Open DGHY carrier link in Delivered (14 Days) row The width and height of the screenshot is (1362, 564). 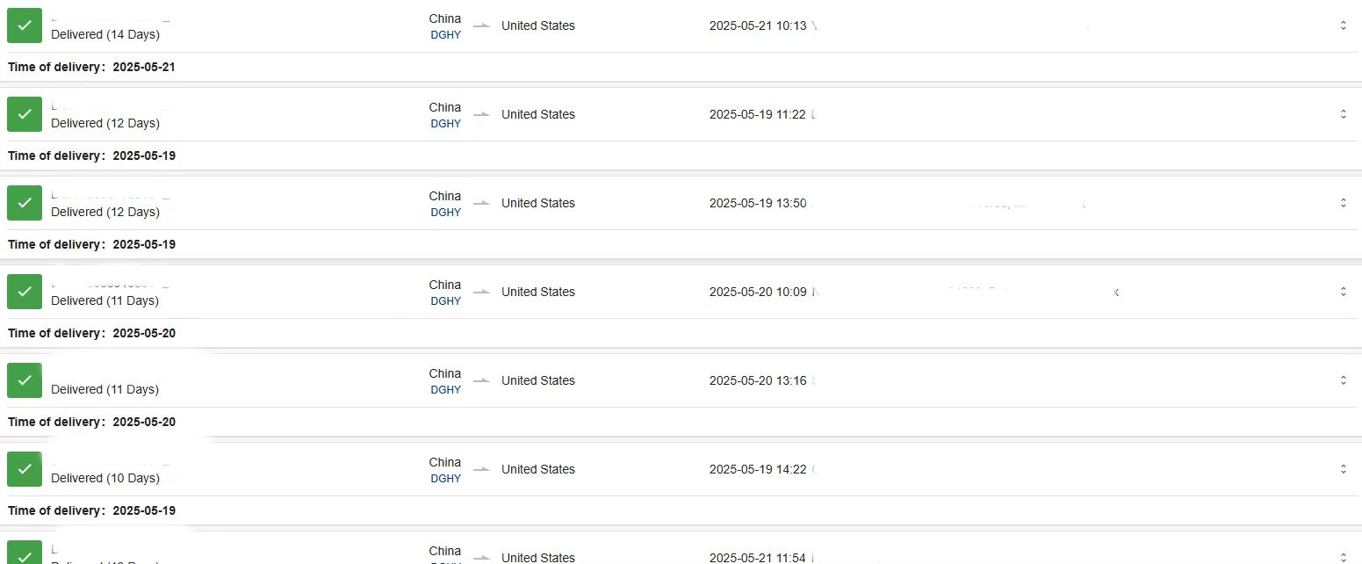[x=445, y=35]
